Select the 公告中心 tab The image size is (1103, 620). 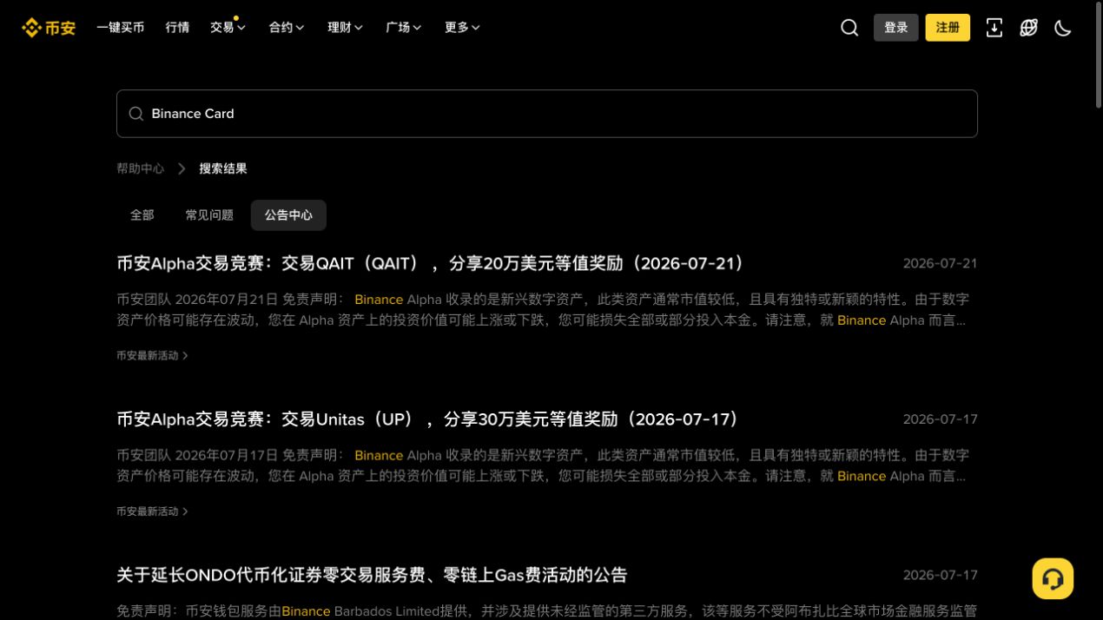point(288,215)
